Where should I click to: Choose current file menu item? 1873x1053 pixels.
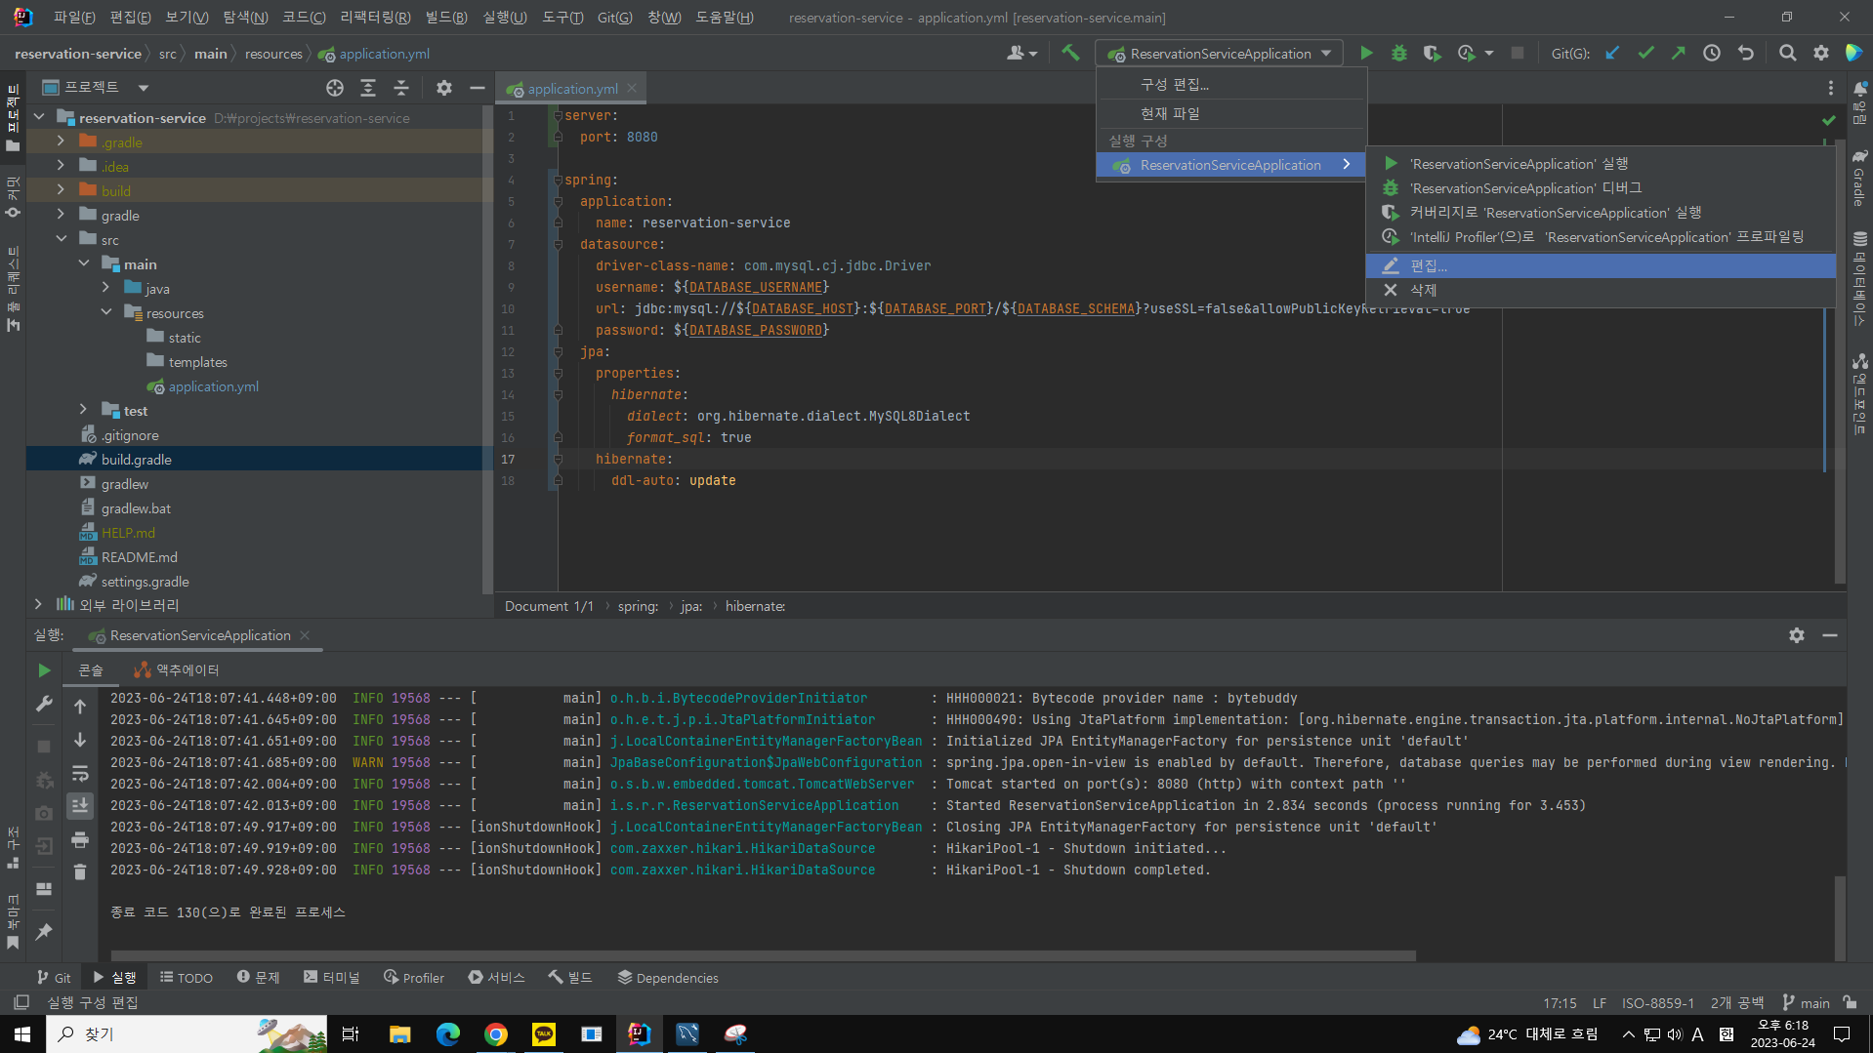click(x=1231, y=113)
